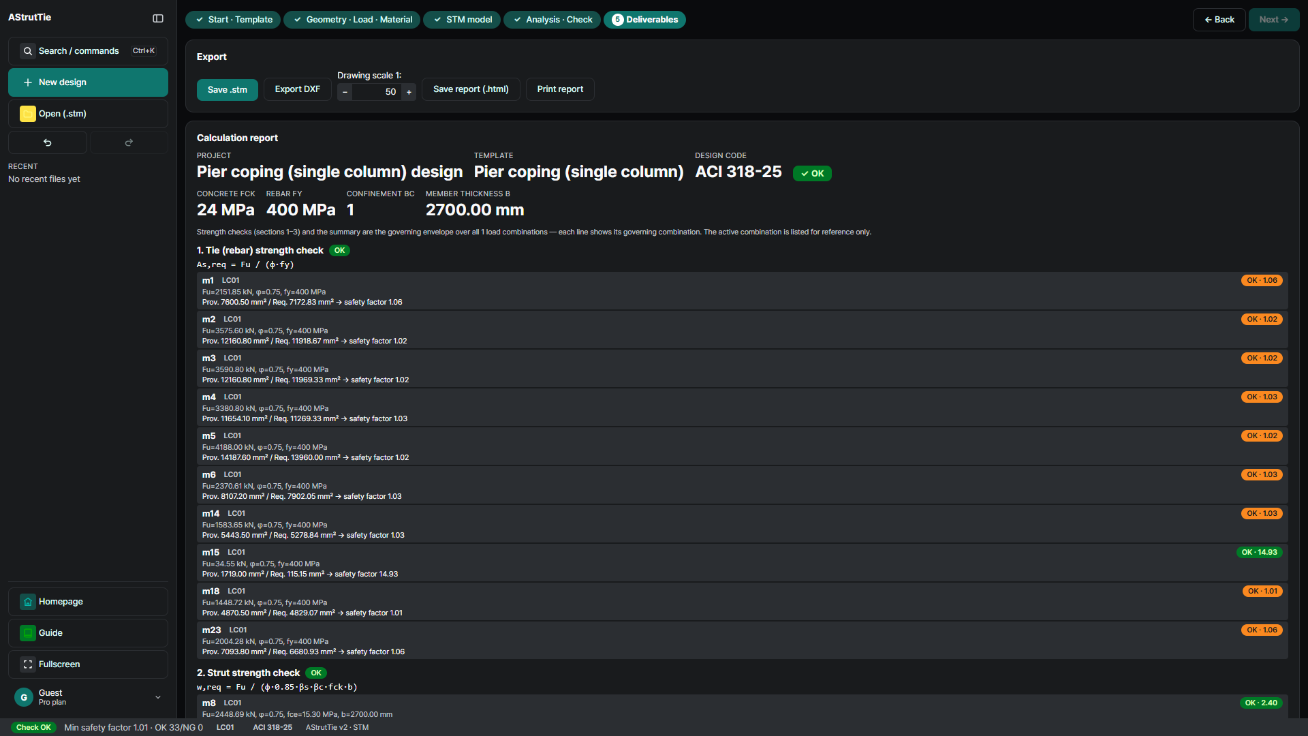Decrease drawing scale with minus button
This screenshot has width=1308, height=736.
point(345,92)
